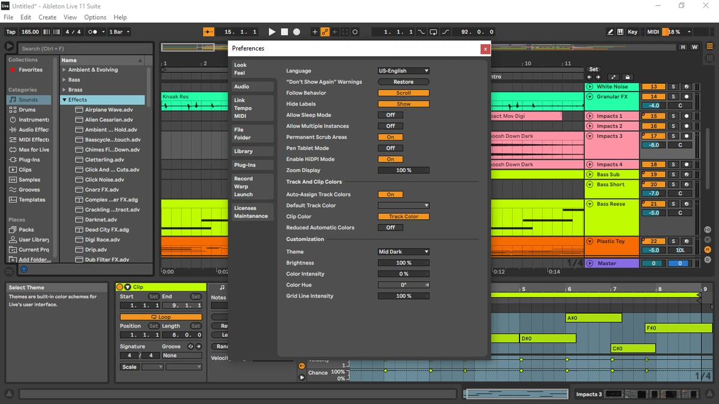
Task: Click the browser search field
Action: click(86, 48)
